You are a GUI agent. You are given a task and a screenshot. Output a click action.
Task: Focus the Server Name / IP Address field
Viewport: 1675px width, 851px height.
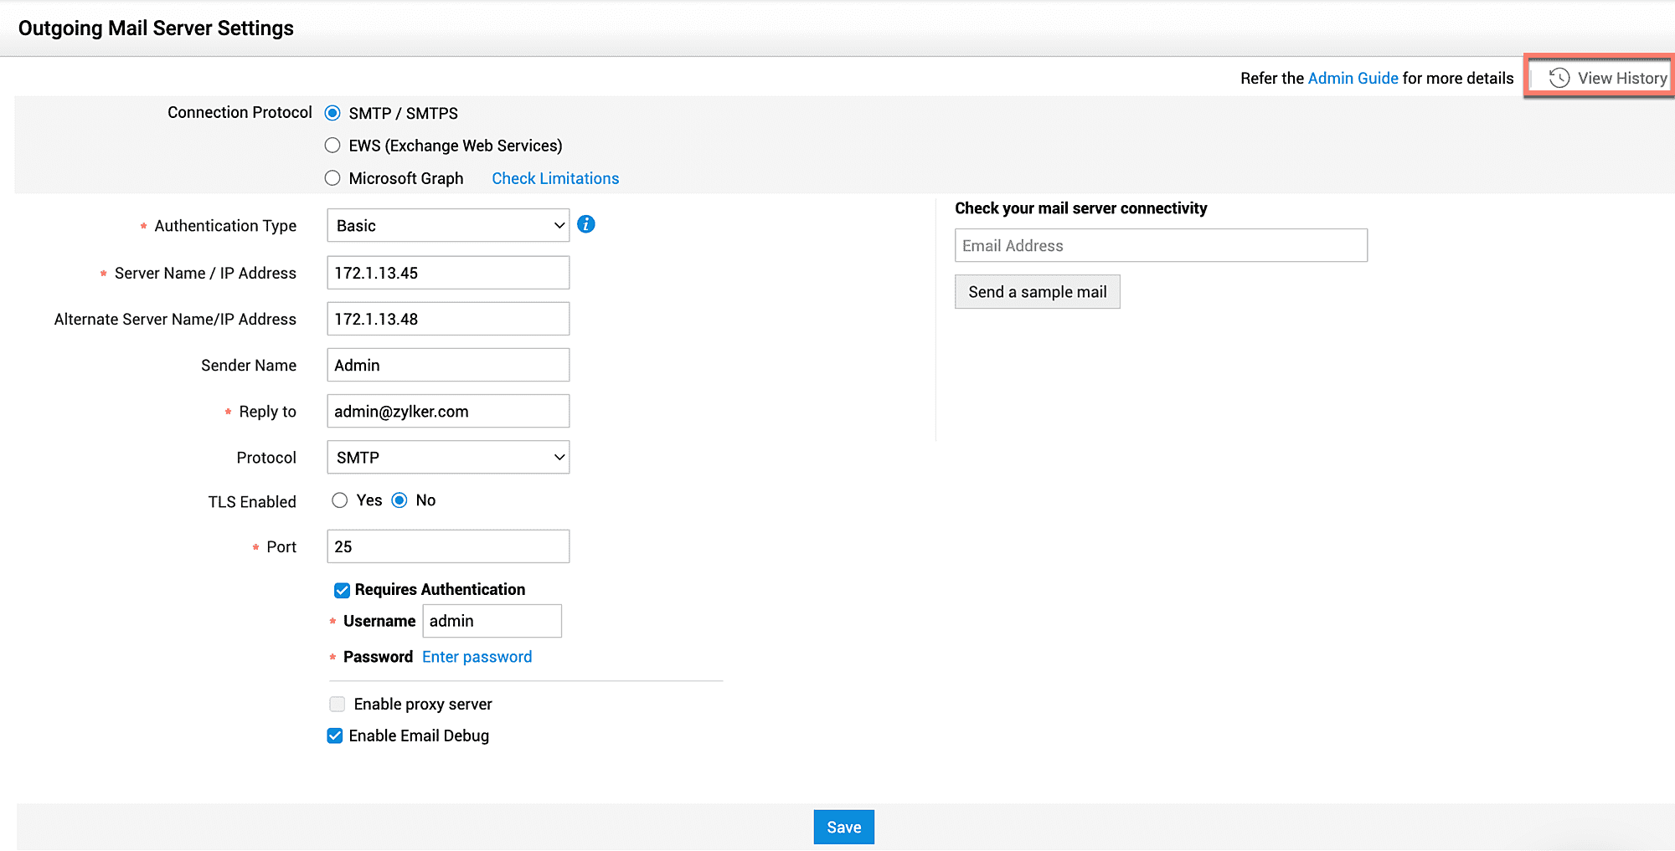[448, 273]
